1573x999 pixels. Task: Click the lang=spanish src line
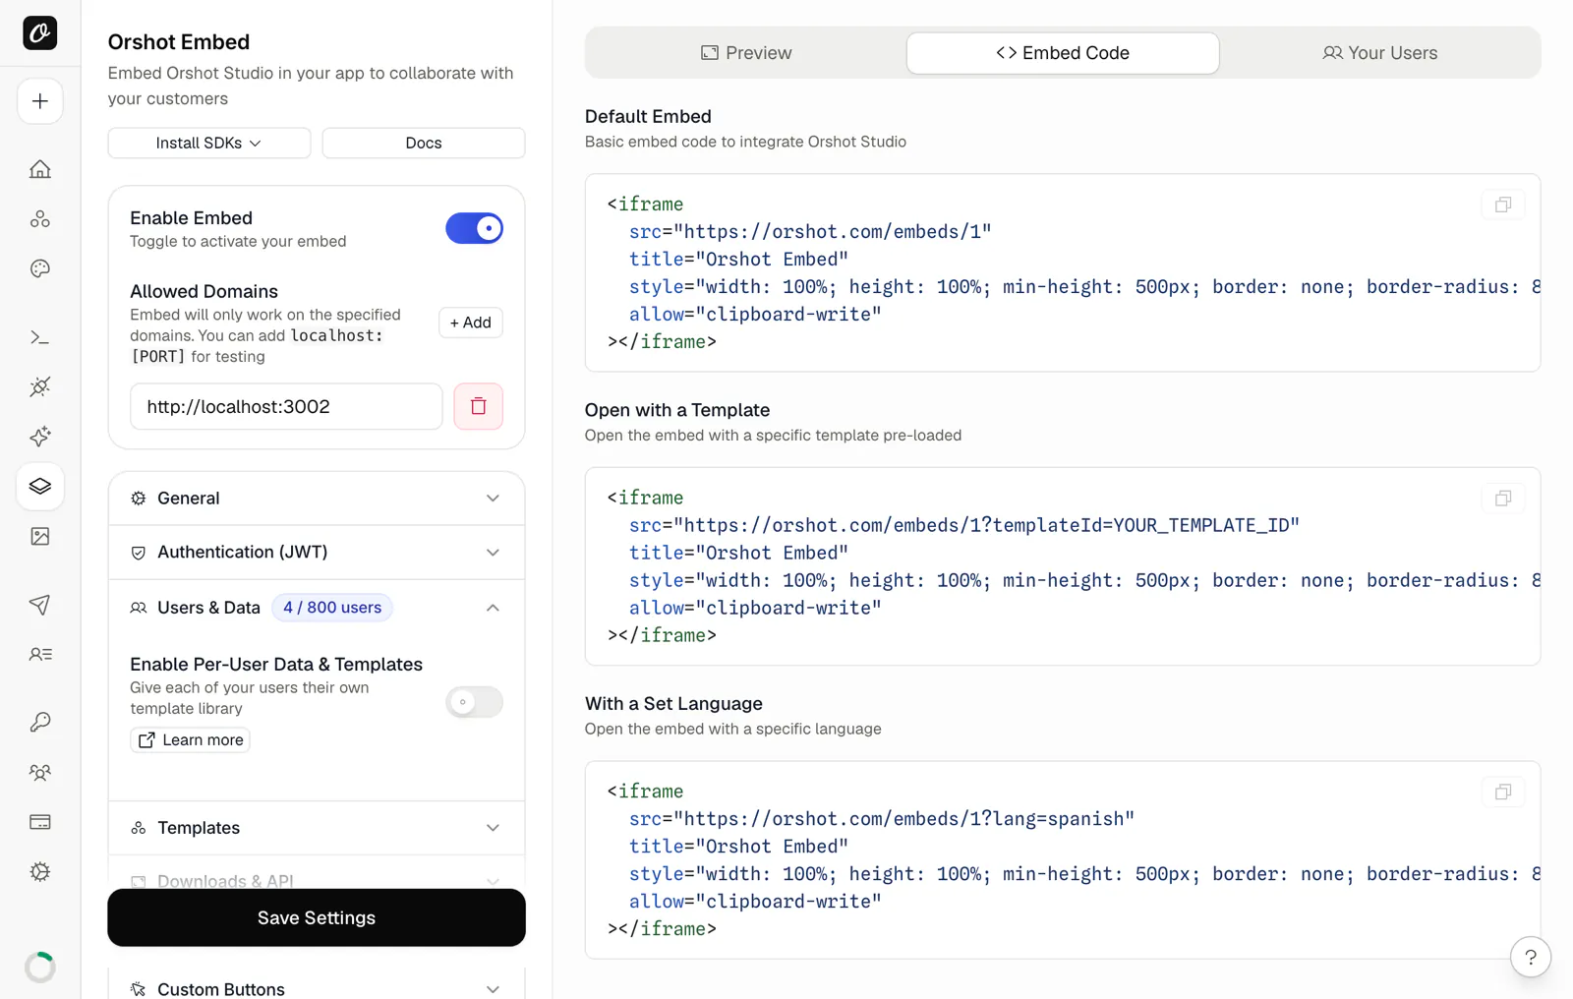[882, 819]
